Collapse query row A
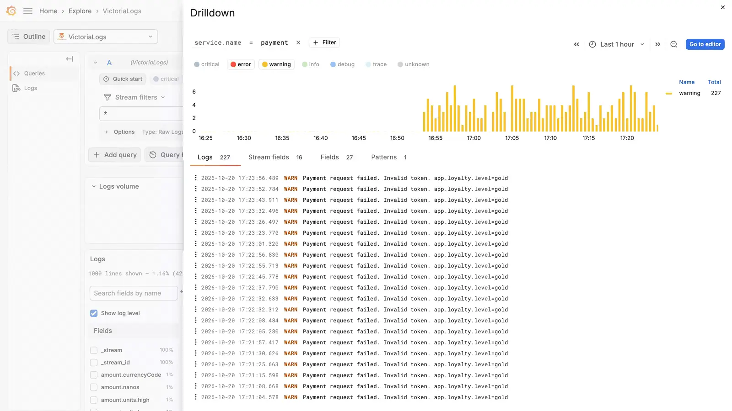The height and width of the screenshot is (411, 732). click(96, 63)
